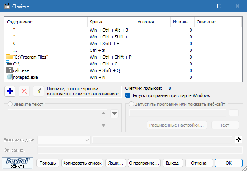Click the "Выход" exit button
This screenshot has height=171, width=247.
click(172, 163)
